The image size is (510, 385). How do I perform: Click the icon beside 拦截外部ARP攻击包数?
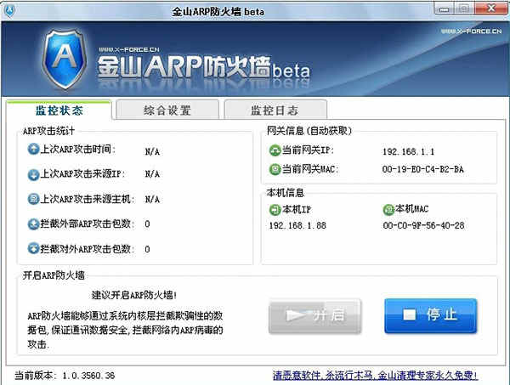tap(33, 224)
